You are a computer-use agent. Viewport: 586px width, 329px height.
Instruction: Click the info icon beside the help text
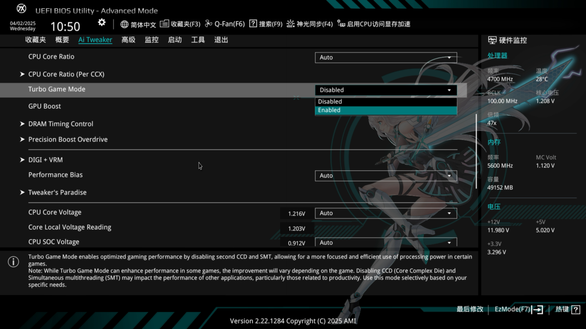[x=13, y=261]
